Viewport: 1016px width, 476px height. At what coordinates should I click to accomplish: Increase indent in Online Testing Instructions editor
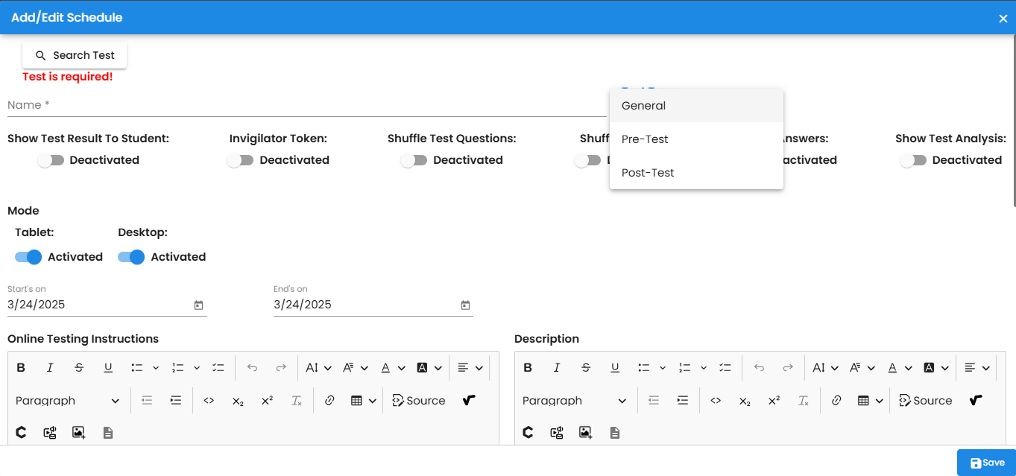click(x=176, y=401)
